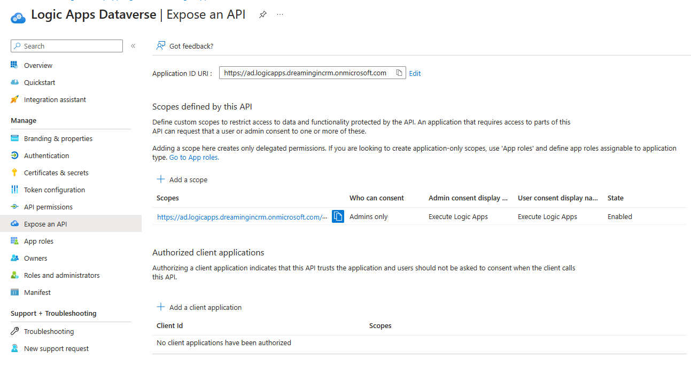
Task: Click the Manifest icon in the sidebar
Action: tap(14, 292)
